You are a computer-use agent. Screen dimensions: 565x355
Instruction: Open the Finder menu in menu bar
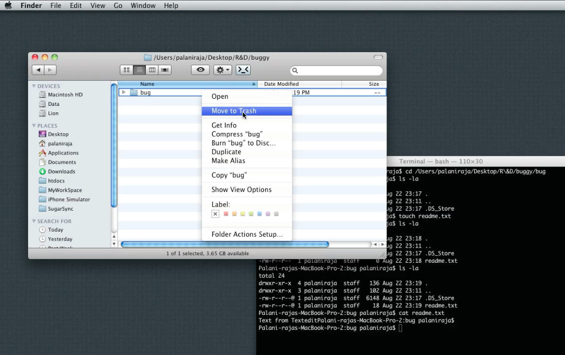[31, 6]
